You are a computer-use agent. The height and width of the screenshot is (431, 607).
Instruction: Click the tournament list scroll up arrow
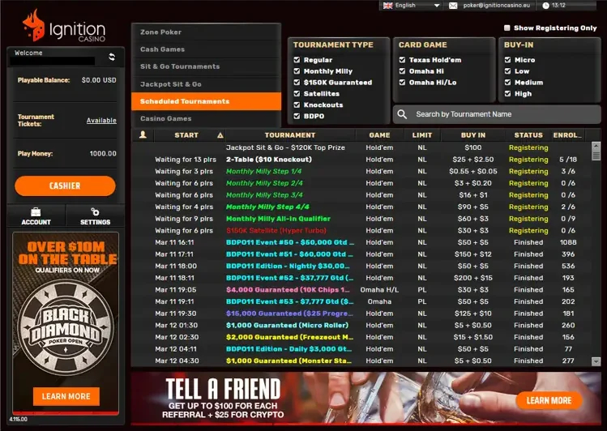coord(596,146)
